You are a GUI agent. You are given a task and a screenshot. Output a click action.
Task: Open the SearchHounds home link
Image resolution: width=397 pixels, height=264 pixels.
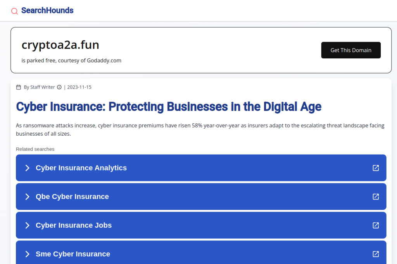coord(47,10)
